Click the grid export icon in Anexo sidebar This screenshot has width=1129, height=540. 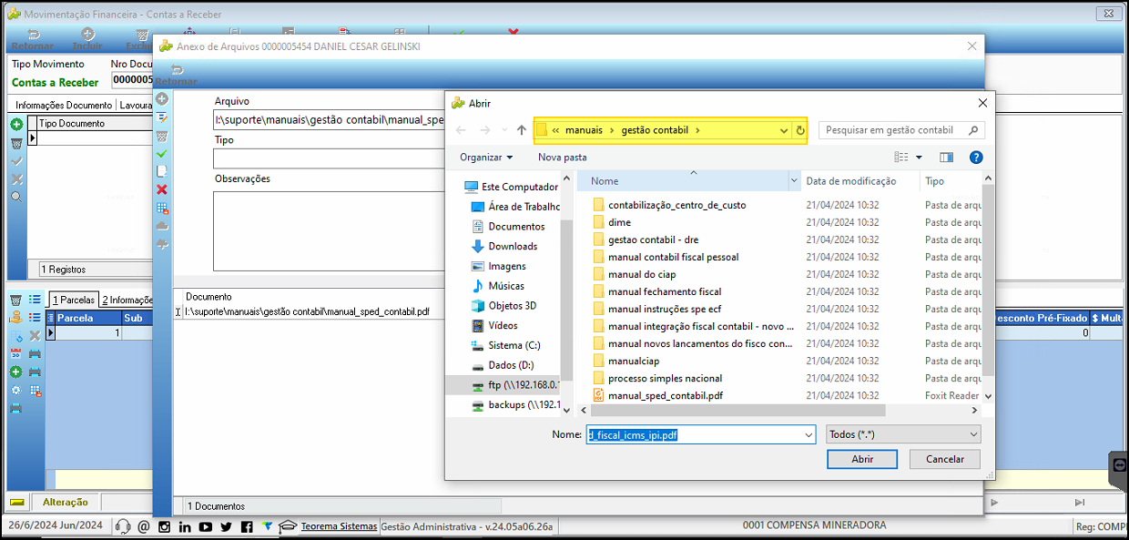tap(162, 208)
